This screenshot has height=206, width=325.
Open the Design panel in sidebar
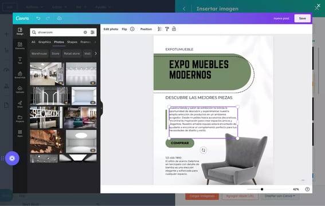20,31
